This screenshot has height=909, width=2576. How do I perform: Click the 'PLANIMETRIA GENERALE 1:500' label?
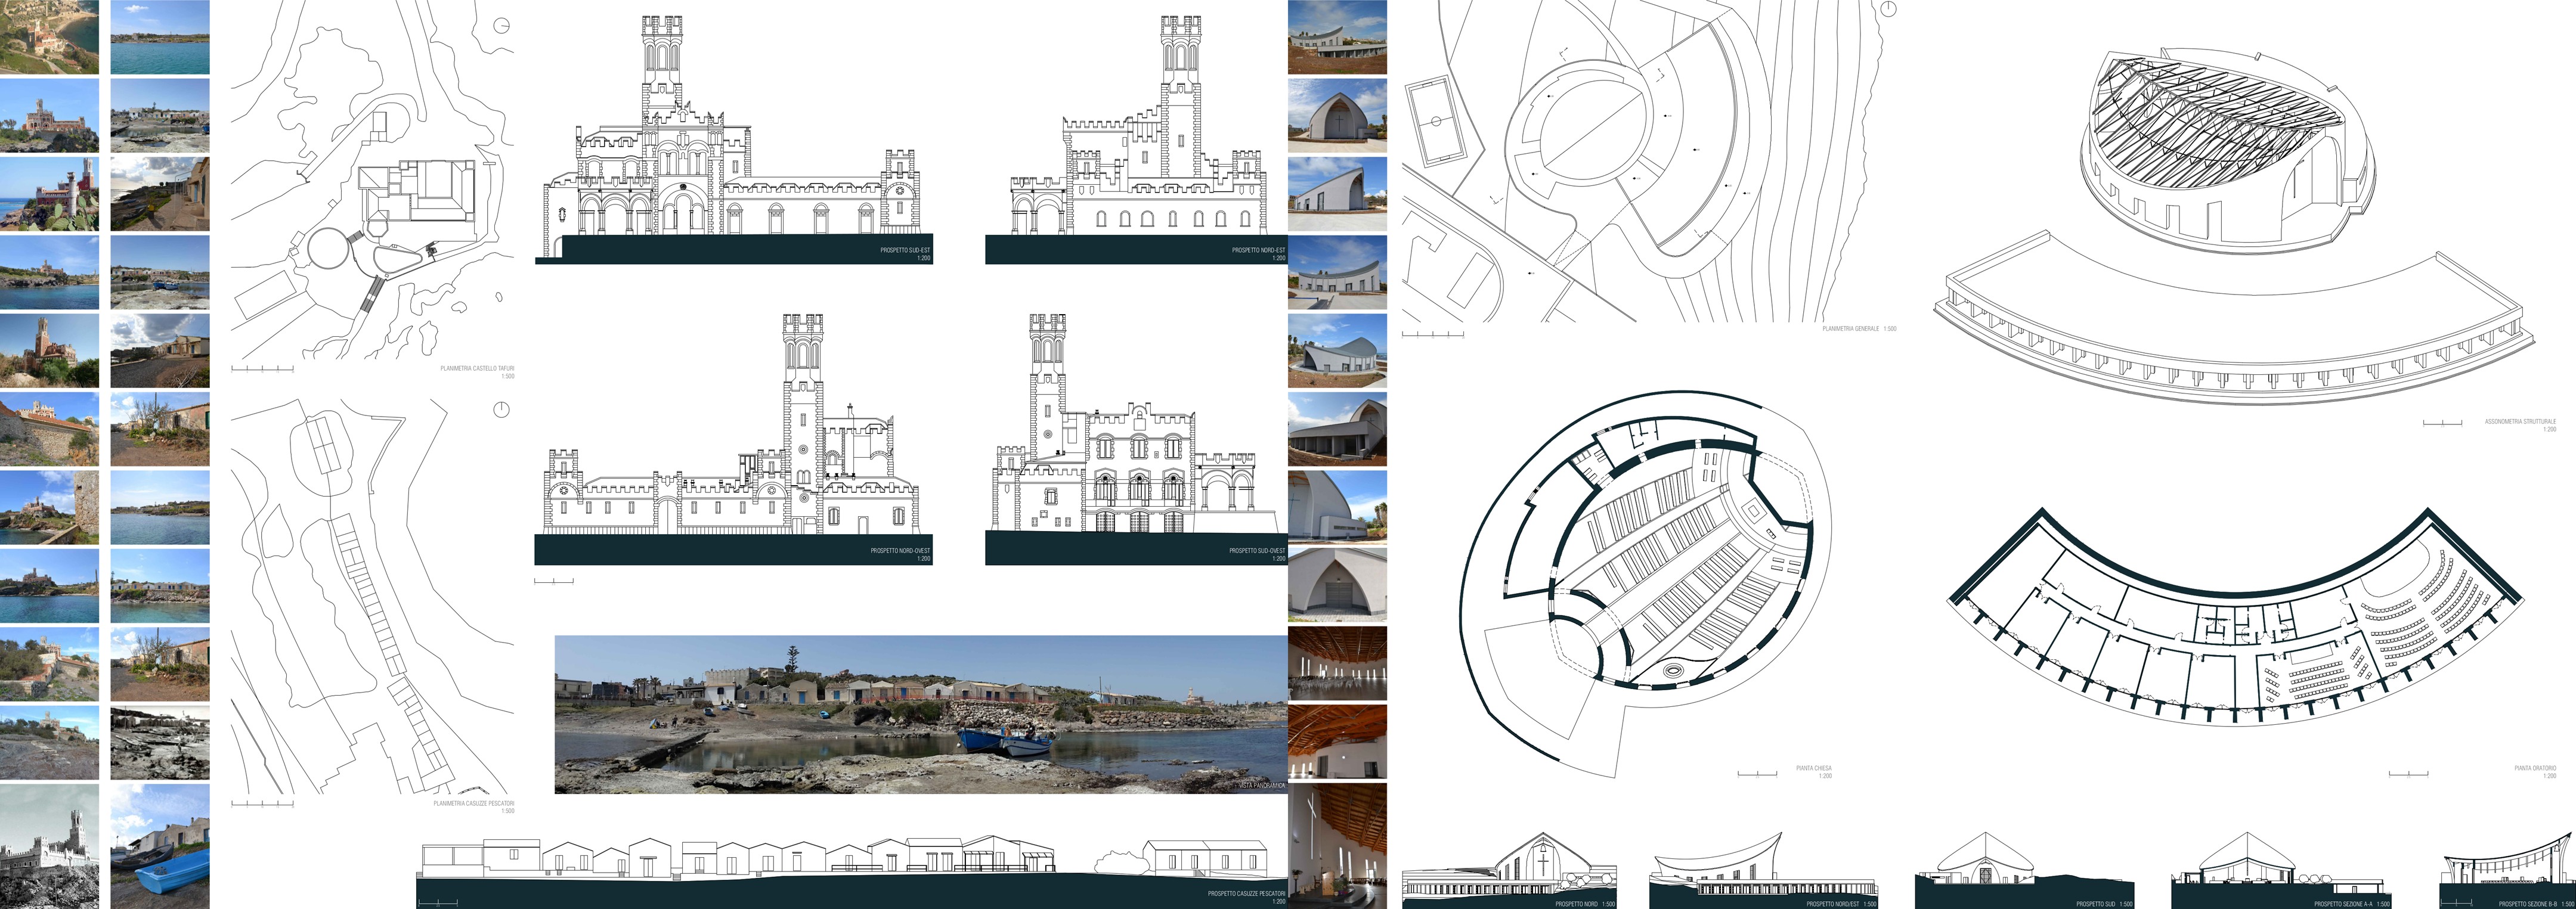click(x=1859, y=329)
